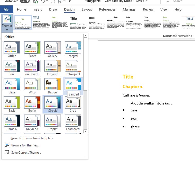The width and height of the screenshot is (195, 175).
Task: Open the Mailings tab
Action: (x=129, y=10)
